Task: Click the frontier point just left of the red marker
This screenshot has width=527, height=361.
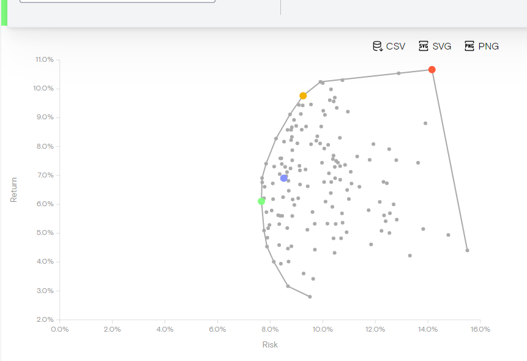Action: pyautogui.click(x=398, y=73)
